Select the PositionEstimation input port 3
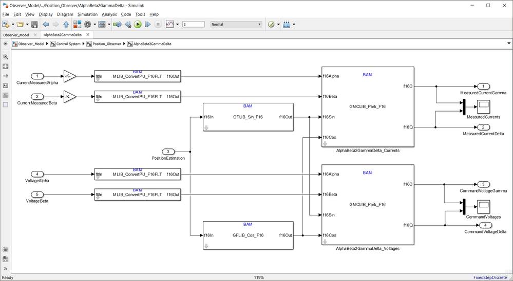The height and width of the screenshot is (281, 513). [168, 152]
